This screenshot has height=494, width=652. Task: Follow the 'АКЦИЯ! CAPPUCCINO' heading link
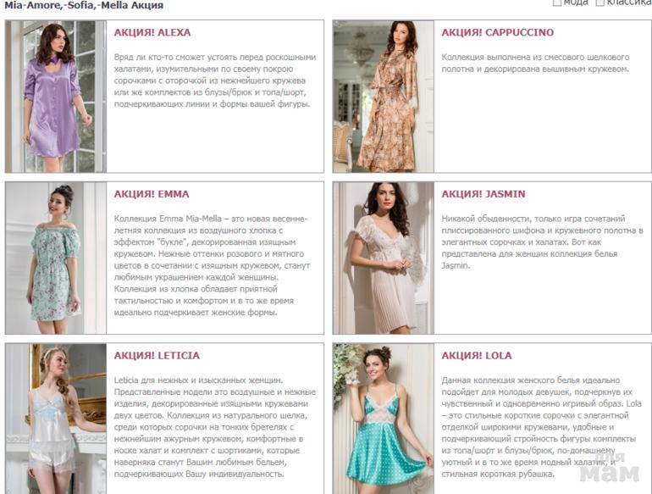pos(498,32)
